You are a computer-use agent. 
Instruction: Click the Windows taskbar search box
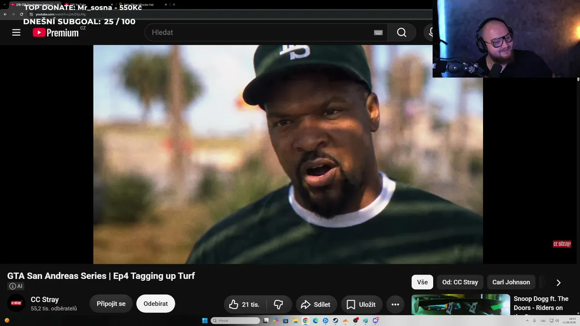click(x=236, y=321)
